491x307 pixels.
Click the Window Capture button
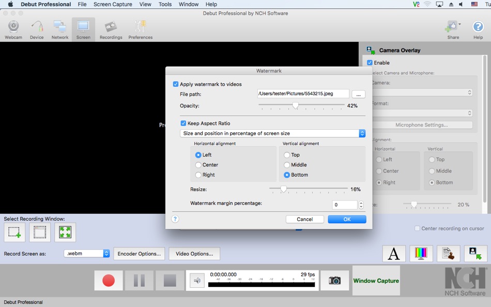[376, 281]
